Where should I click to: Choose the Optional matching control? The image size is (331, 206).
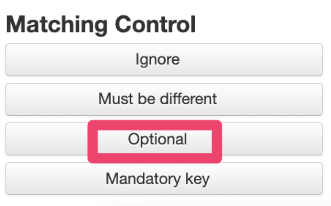pyautogui.click(x=157, y=140)
